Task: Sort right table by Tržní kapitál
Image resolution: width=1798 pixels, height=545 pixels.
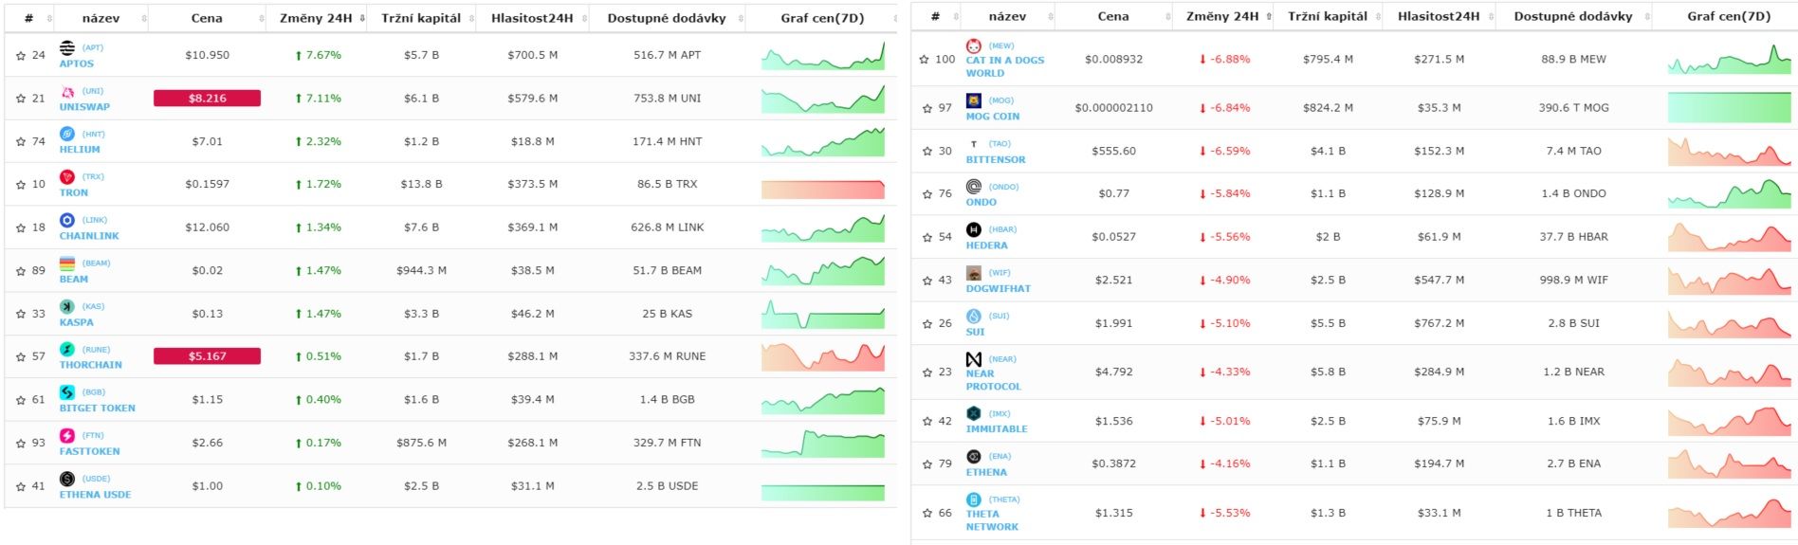Action: [1328, 16]
